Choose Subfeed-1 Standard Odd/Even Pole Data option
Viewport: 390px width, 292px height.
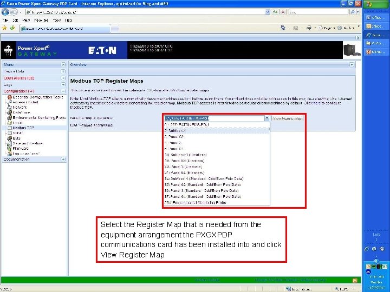217,178
